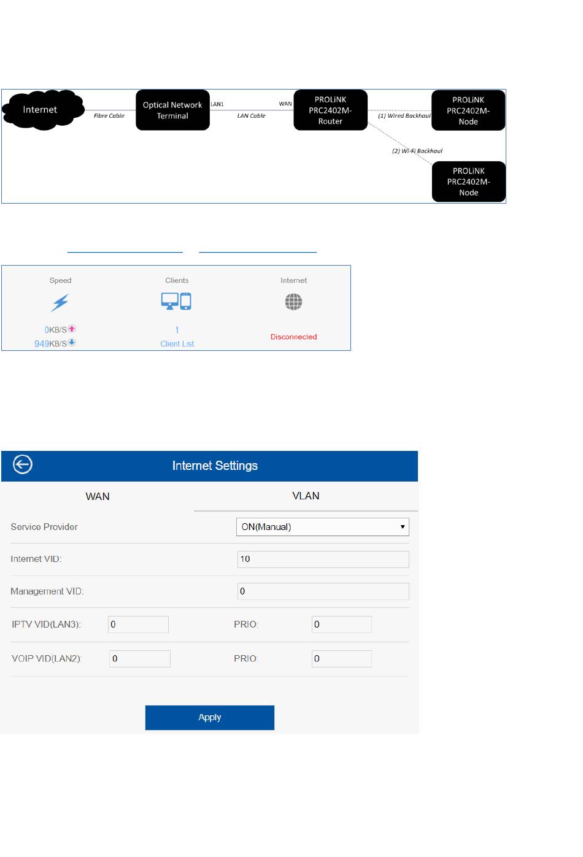Click the red Disconnected status text
This screenshot has width=583, height=857.
pos(293,337)
